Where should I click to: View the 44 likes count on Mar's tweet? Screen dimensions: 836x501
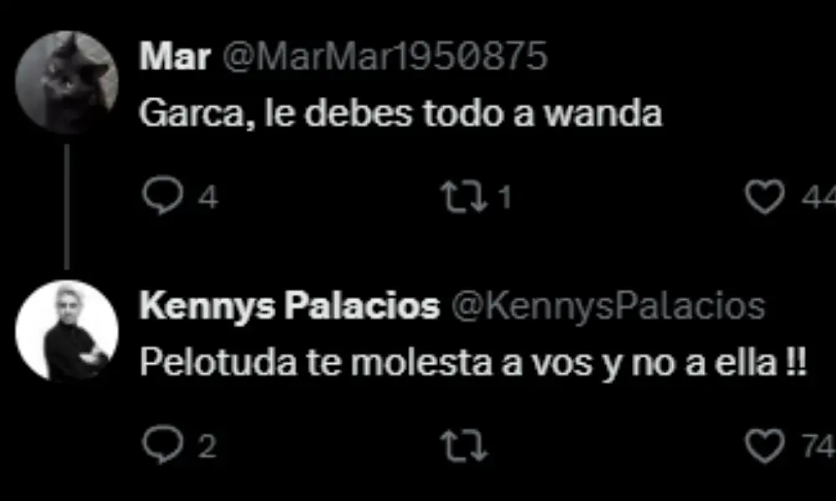coord(818,198)
